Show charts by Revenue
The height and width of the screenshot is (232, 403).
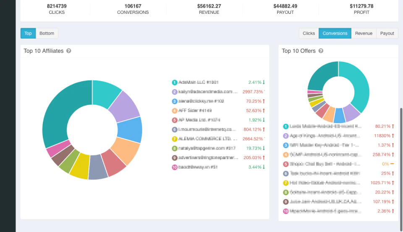pyautogui.click(x=364, y=34)
